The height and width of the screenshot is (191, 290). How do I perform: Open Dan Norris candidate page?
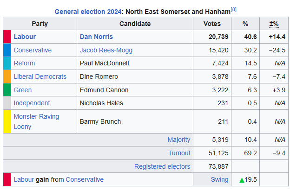coord(96,37)
